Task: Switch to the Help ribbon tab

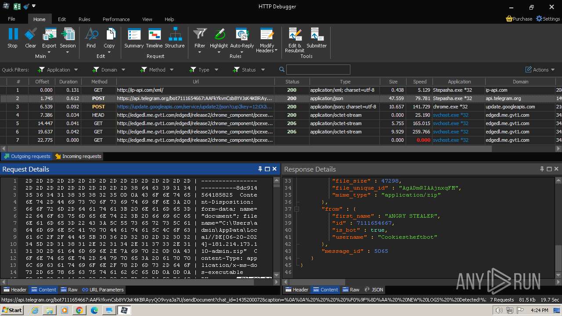Action: 169,19
